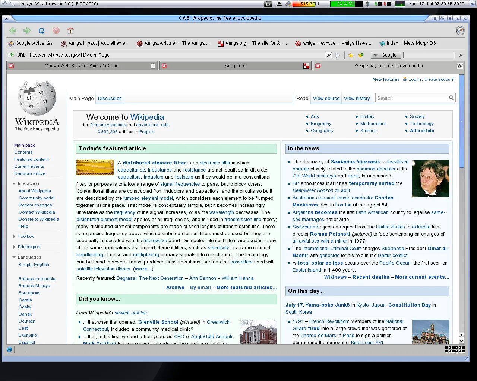Click Log in / create account link

tap(431, 79)
